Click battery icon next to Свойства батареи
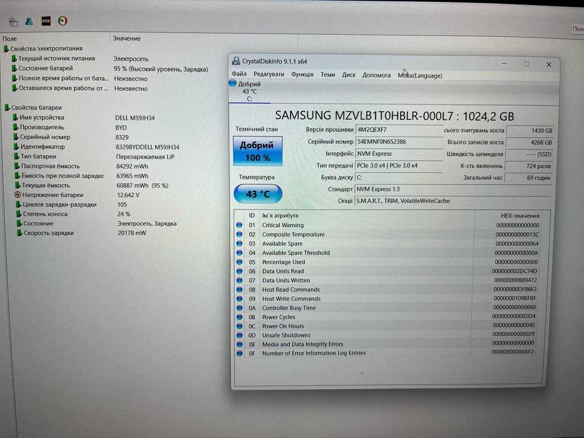This screenshot has width=584, height=438. coord(7,108)
